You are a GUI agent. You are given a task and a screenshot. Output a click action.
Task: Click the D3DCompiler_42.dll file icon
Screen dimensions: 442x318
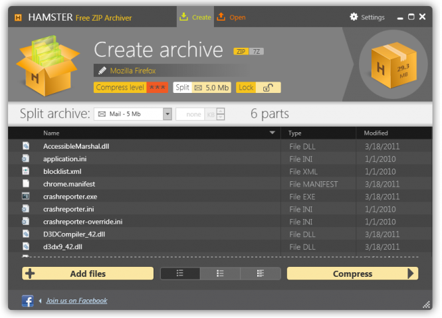point(26,234)
